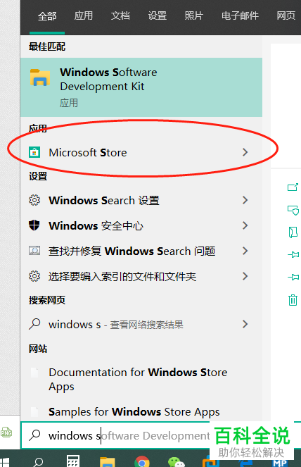Click gear icon beside 选择要编入索引的文件和文件夹
This screenshot has width=301, height=467.
(34, 276)
